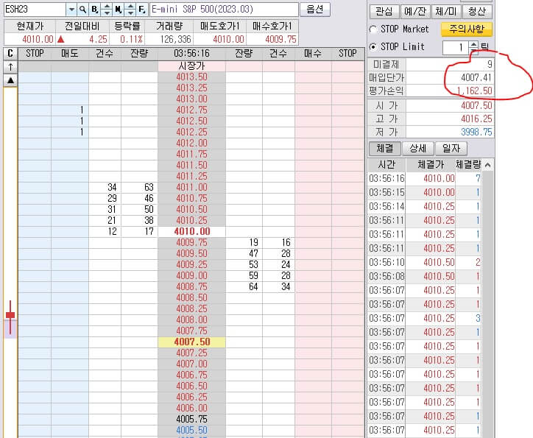Open the 예/잔 tab
The height and width of the screenshot is (438, 533).
pos(415,12)
